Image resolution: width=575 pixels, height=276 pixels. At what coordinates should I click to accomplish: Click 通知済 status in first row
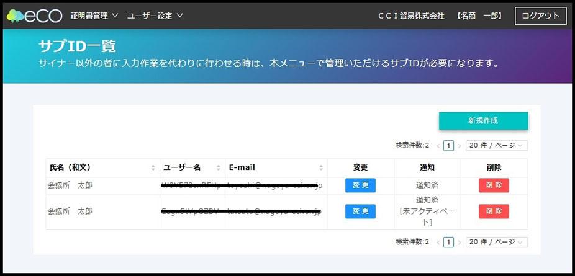(427, 185)
